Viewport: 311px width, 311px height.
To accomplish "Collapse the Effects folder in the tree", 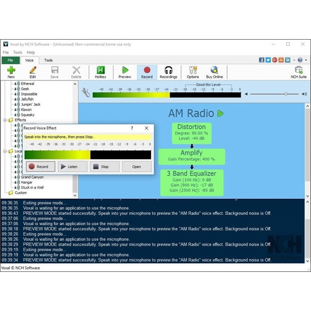I will tap(5, 120).
